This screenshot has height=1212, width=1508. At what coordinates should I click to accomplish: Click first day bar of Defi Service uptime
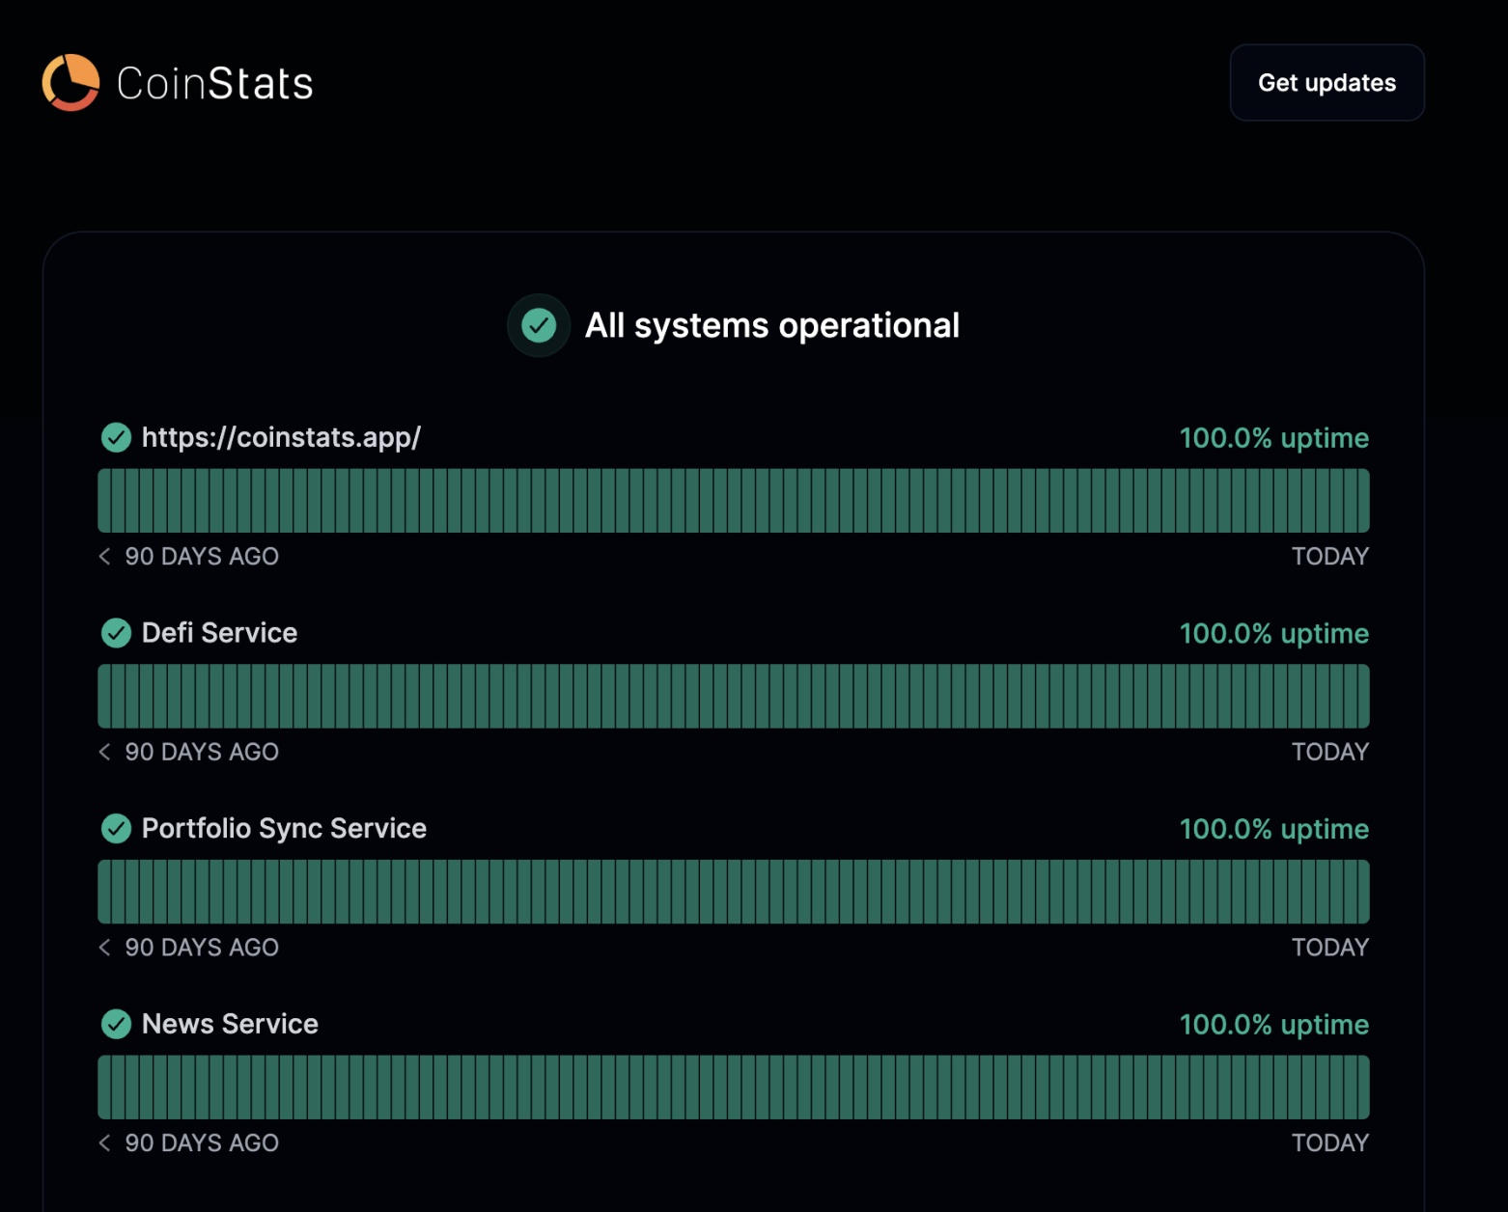(104, 696)
